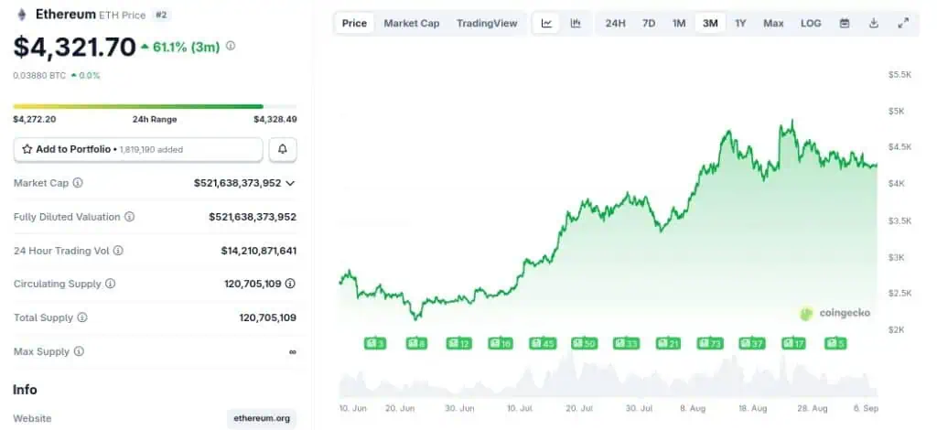937x430 pixels.
Task: Select the 7D time range
Action: pos(648,23)
